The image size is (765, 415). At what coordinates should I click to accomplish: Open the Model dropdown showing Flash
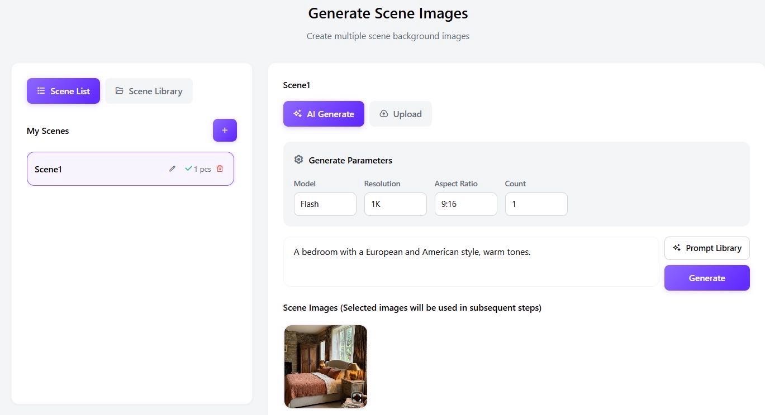pos(325,204)
